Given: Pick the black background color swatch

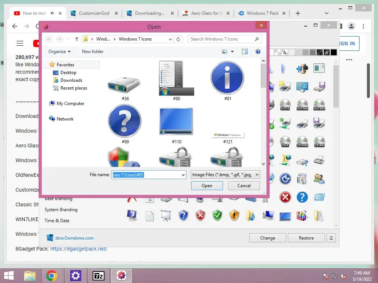Looking at the screenshot, I should pos(334,52).
